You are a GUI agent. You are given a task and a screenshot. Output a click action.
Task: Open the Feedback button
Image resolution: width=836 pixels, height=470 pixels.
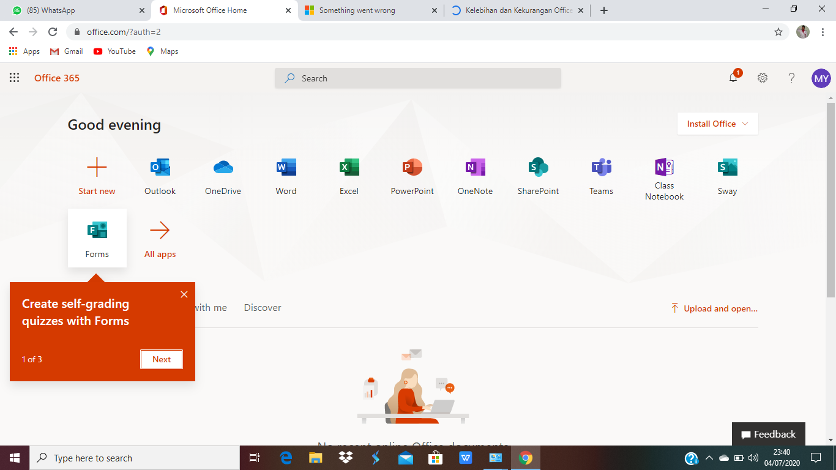(x=769, y=434)
